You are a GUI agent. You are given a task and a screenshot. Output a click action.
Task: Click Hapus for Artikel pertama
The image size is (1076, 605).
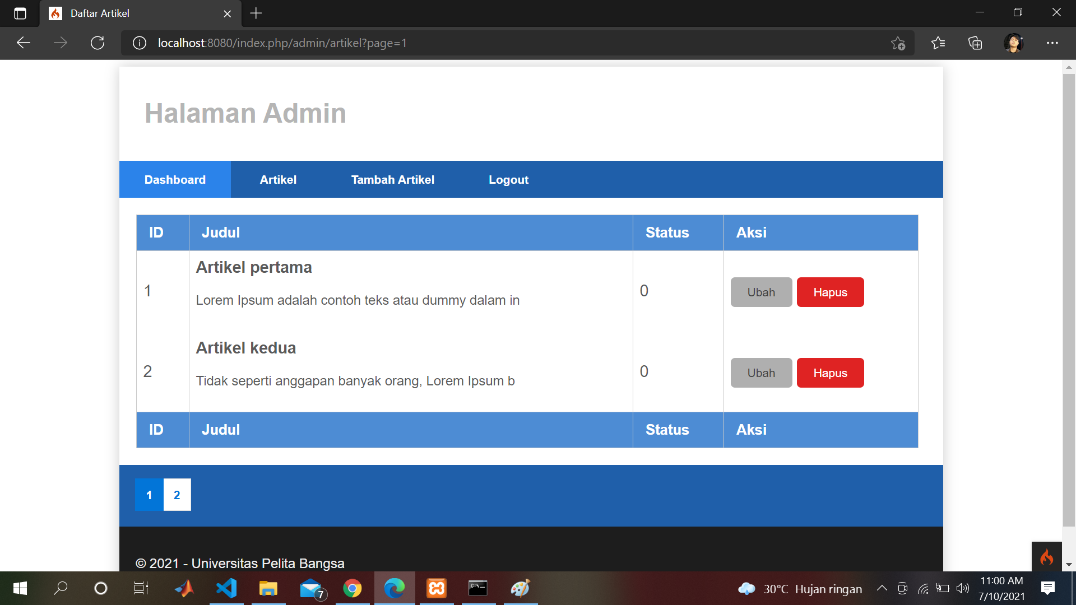pyautogui.click(x=830, y=292)
